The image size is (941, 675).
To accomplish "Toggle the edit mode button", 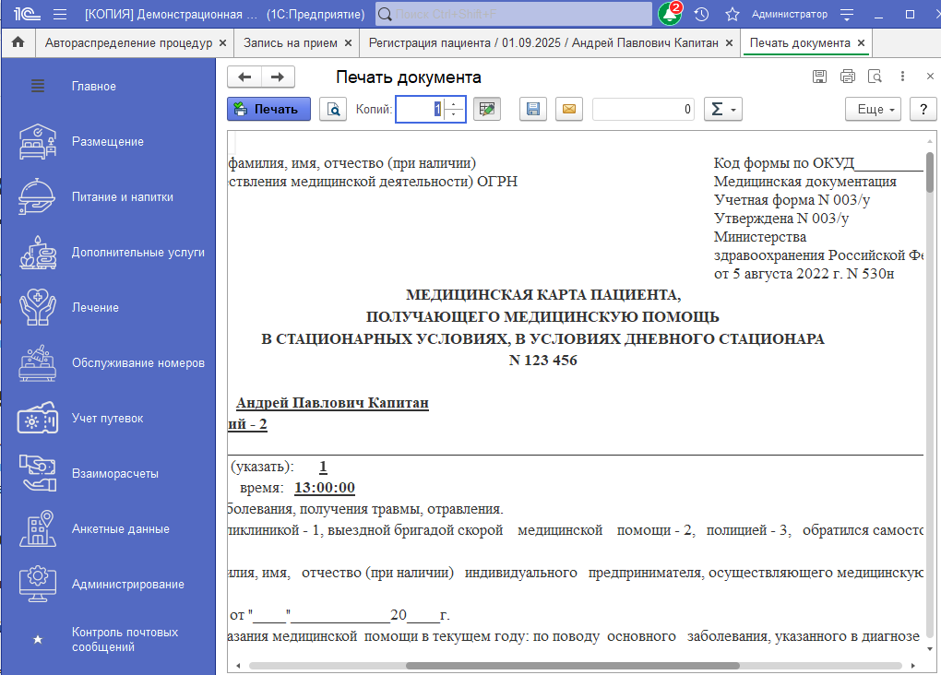I will point(486,109).
